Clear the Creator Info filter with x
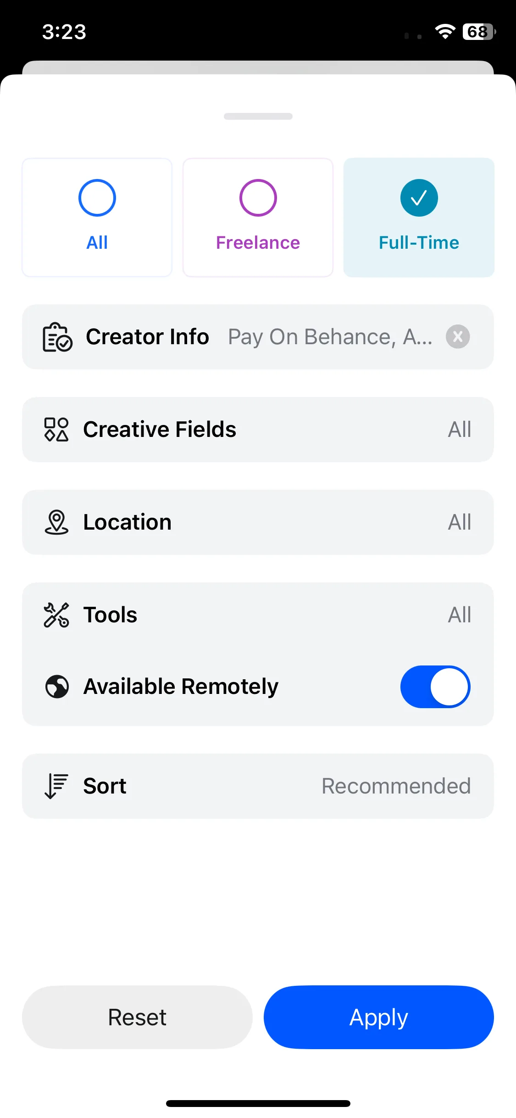 (458, 337)
